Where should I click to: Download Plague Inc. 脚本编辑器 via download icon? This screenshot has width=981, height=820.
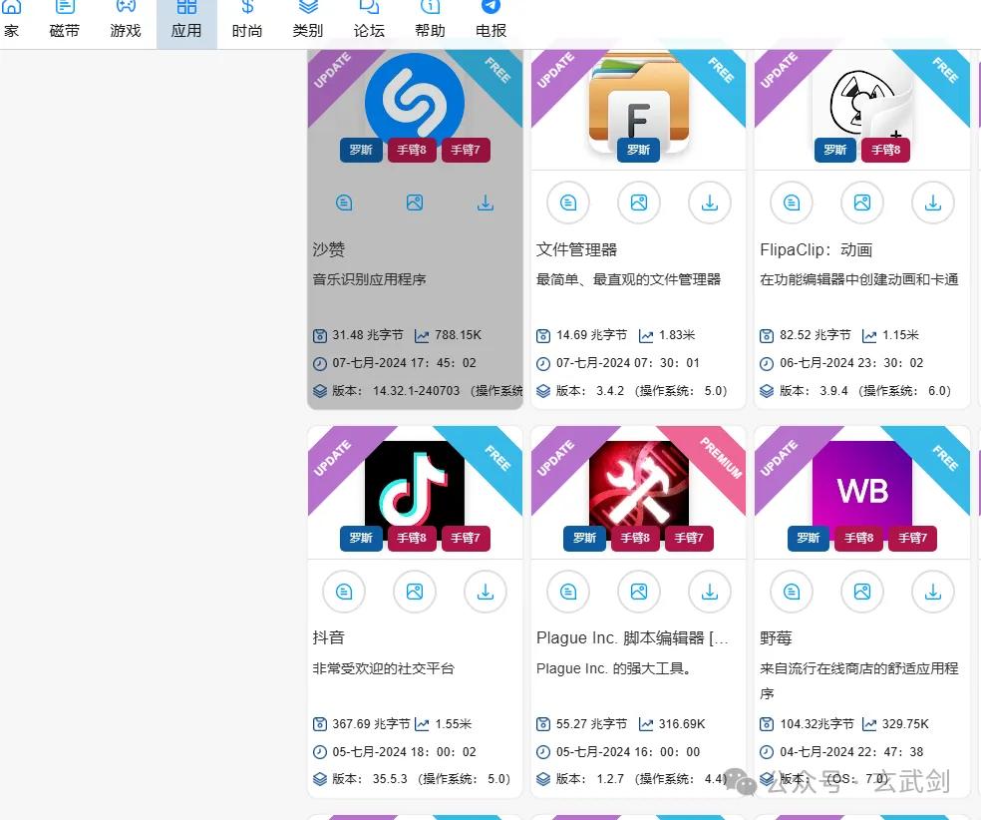click(x=710, y=592)
